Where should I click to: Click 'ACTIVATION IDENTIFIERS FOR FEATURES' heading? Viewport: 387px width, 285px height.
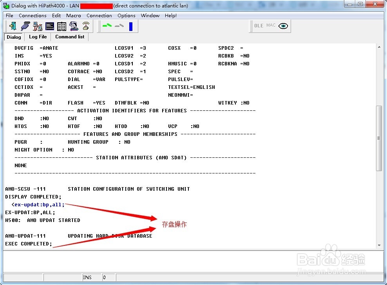(132, 110)
